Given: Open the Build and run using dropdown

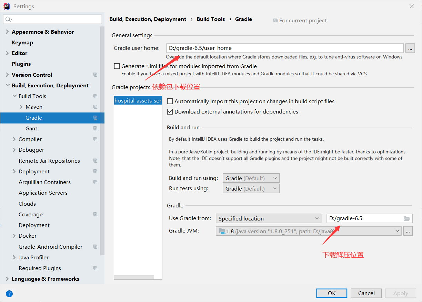Looking at the screenshot, I should click(x=251, y=178).
